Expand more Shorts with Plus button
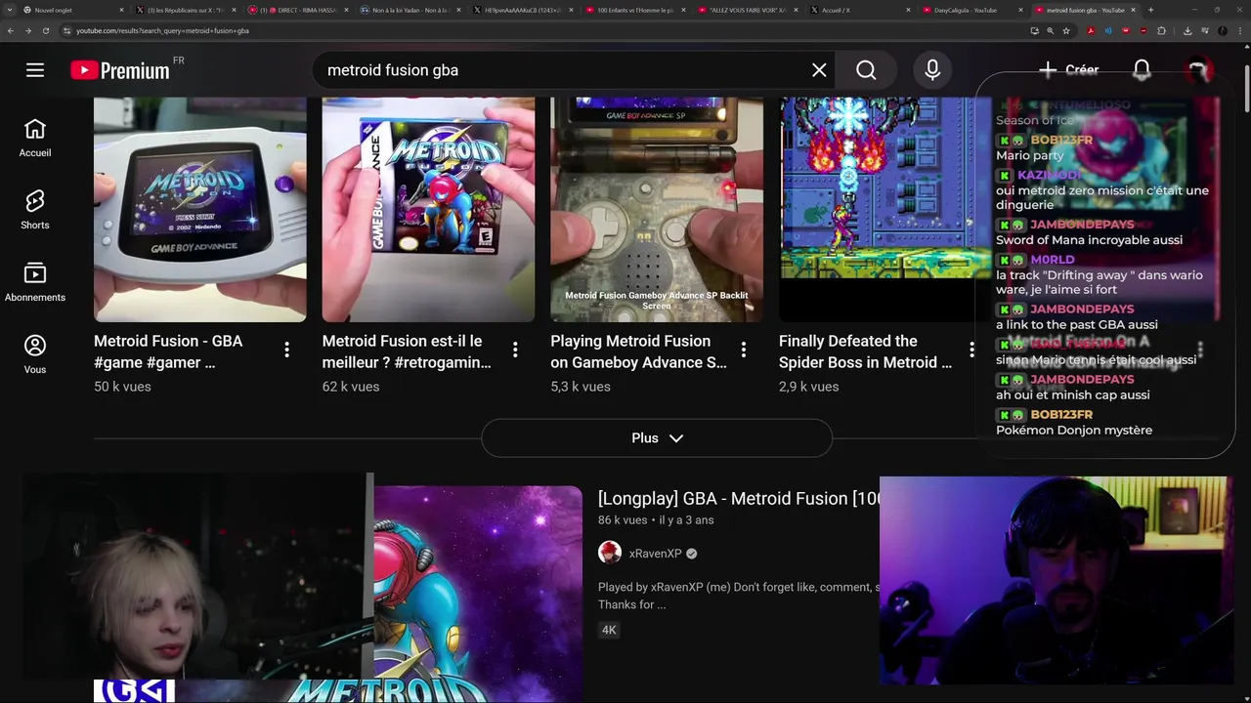The height and width of the screenshot is (703, 1251). (657, 437)
